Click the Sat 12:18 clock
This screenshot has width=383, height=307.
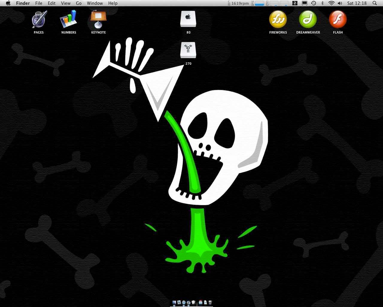coord(357,3)
